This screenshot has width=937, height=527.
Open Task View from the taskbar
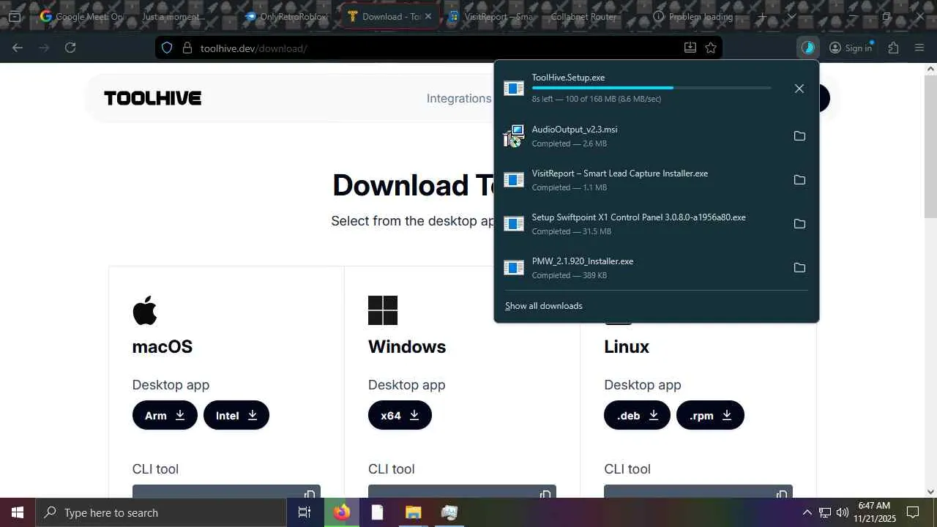305,512
